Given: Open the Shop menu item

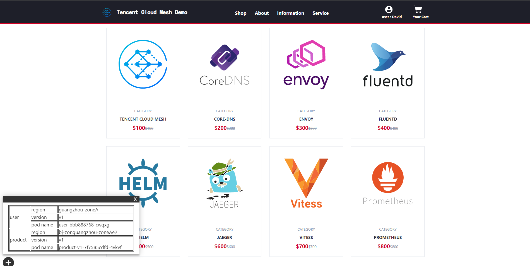Looking at the screenshot, I should click(x=240, y=13).
